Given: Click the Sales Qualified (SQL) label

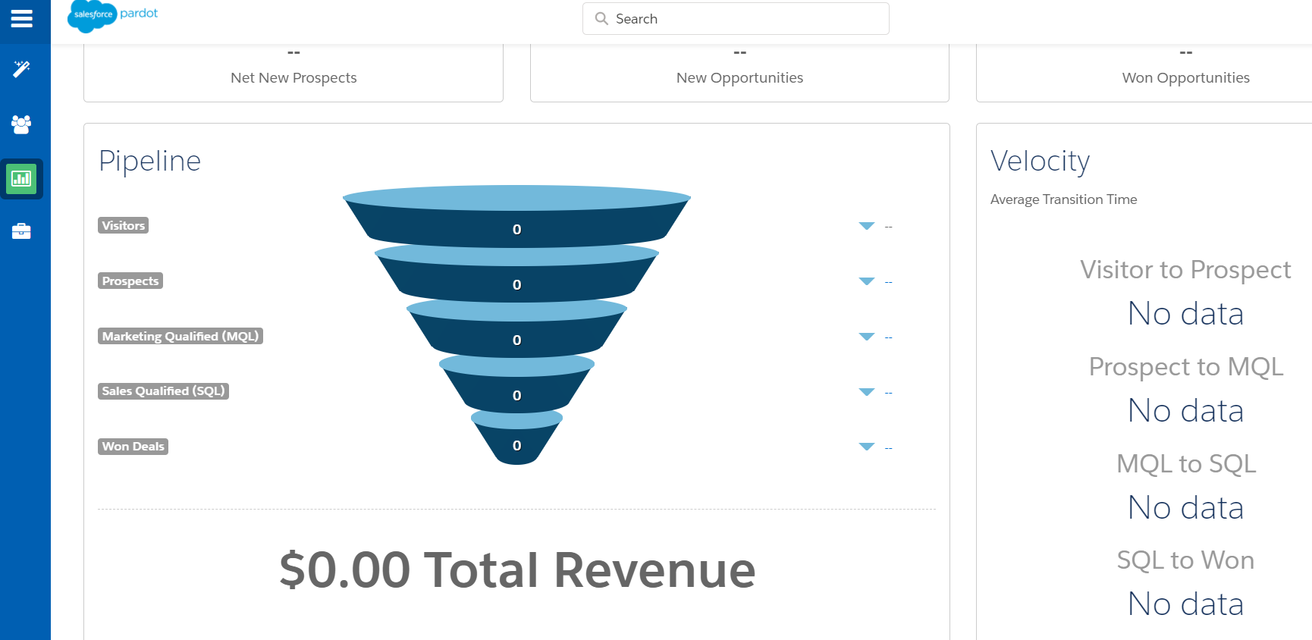Looking at the screenshot, I should (163, 391).
